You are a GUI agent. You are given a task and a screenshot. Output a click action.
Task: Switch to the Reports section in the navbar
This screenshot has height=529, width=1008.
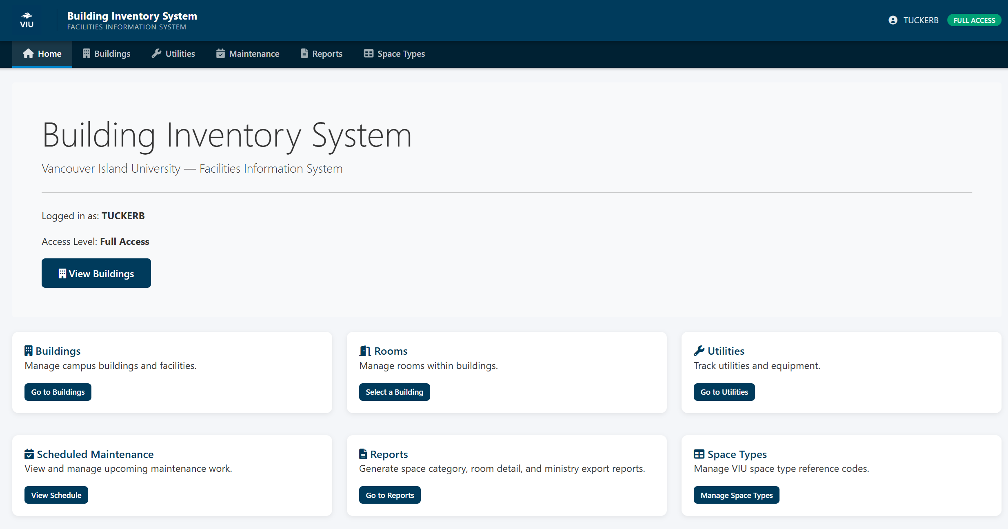coord(326,53)
